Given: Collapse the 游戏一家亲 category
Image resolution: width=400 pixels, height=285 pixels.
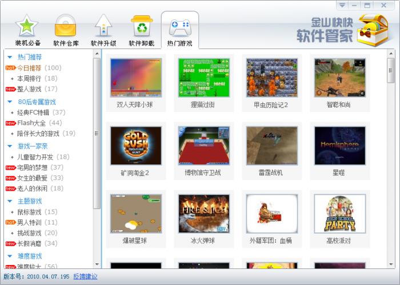Looking at the screenshot, I should pyautogui.click(x=10, y=146).
